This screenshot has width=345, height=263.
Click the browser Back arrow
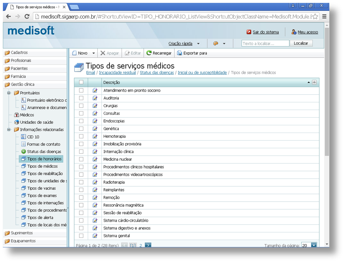(x=8, y=17)
